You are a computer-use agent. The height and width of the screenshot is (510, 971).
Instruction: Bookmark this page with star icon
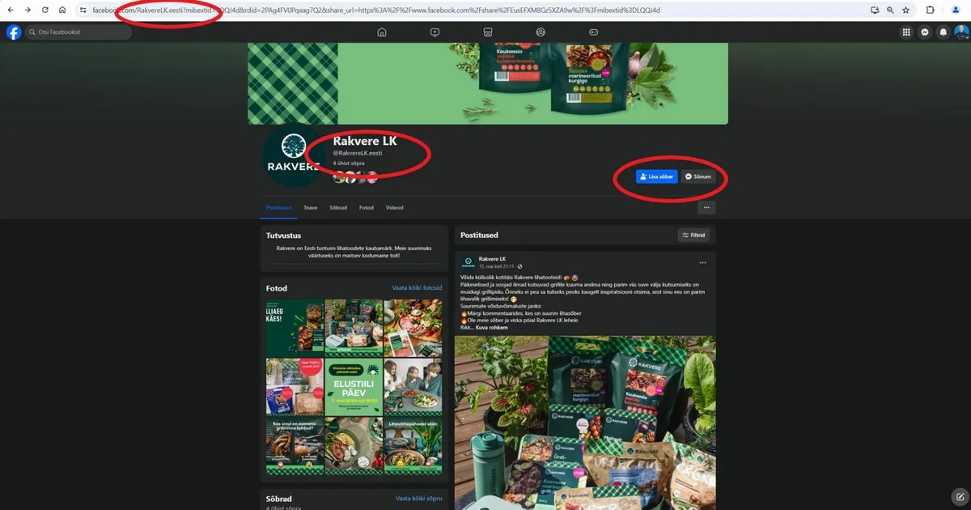click(906, 10)
